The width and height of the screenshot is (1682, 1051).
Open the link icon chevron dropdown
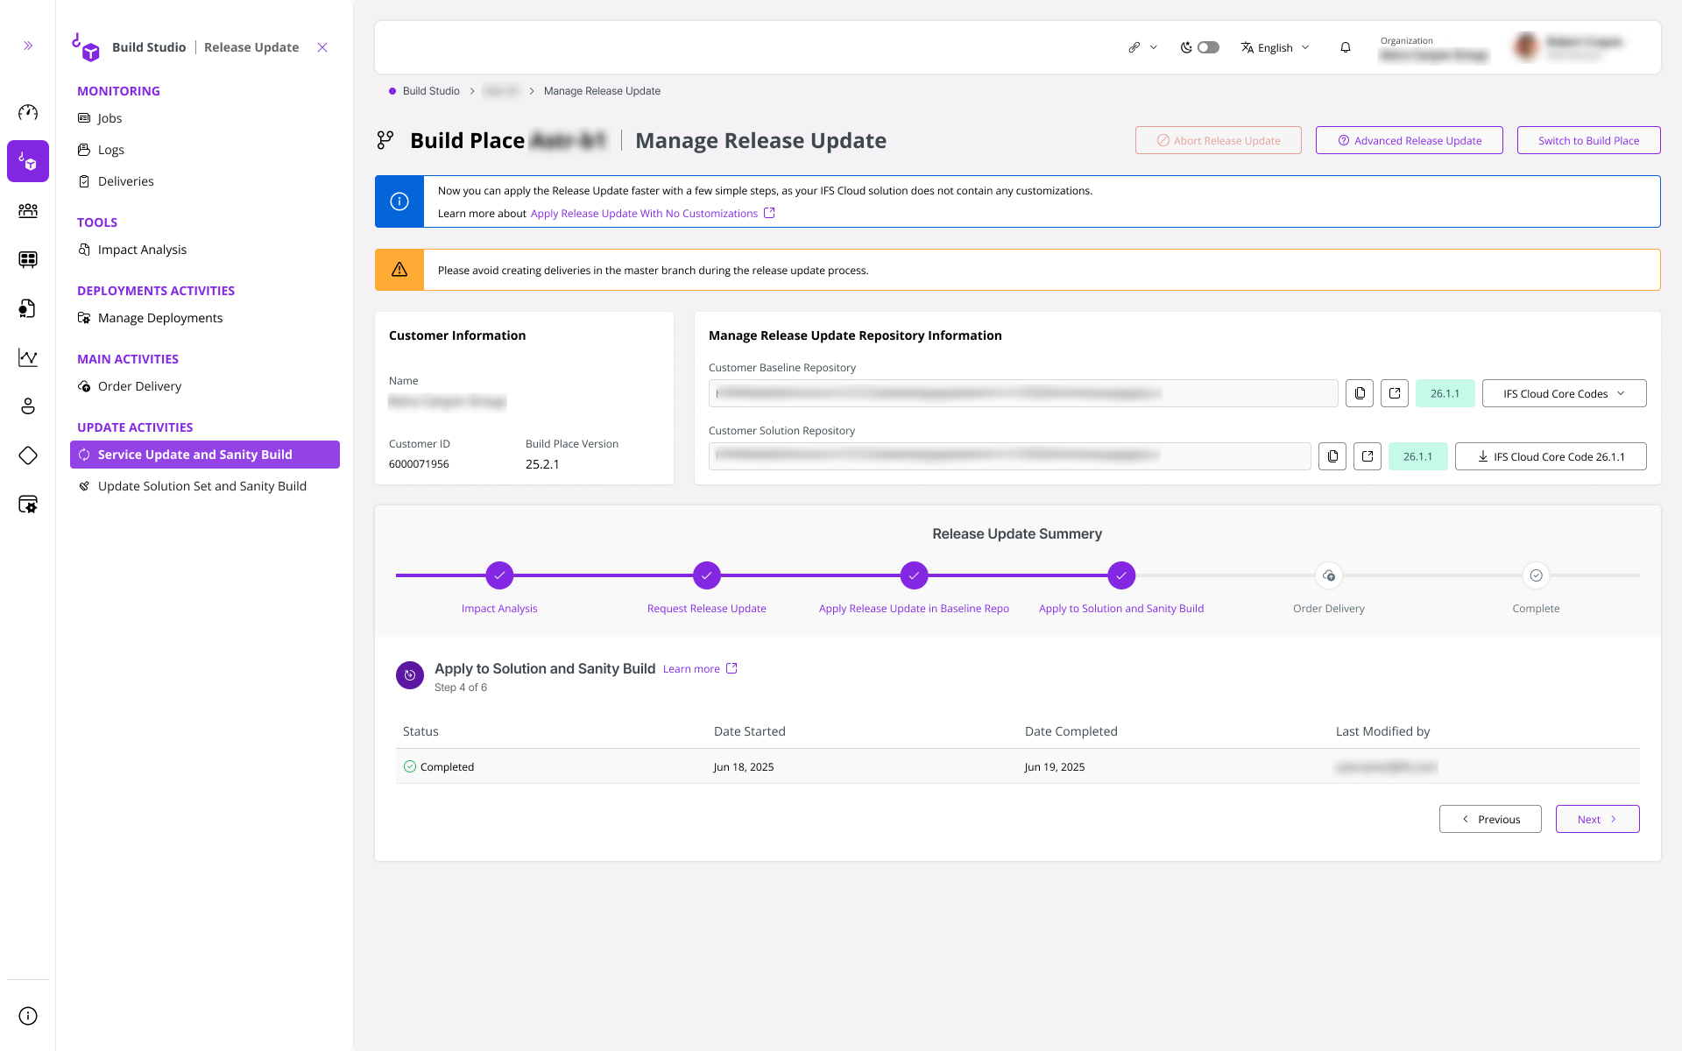[1154, 47]
